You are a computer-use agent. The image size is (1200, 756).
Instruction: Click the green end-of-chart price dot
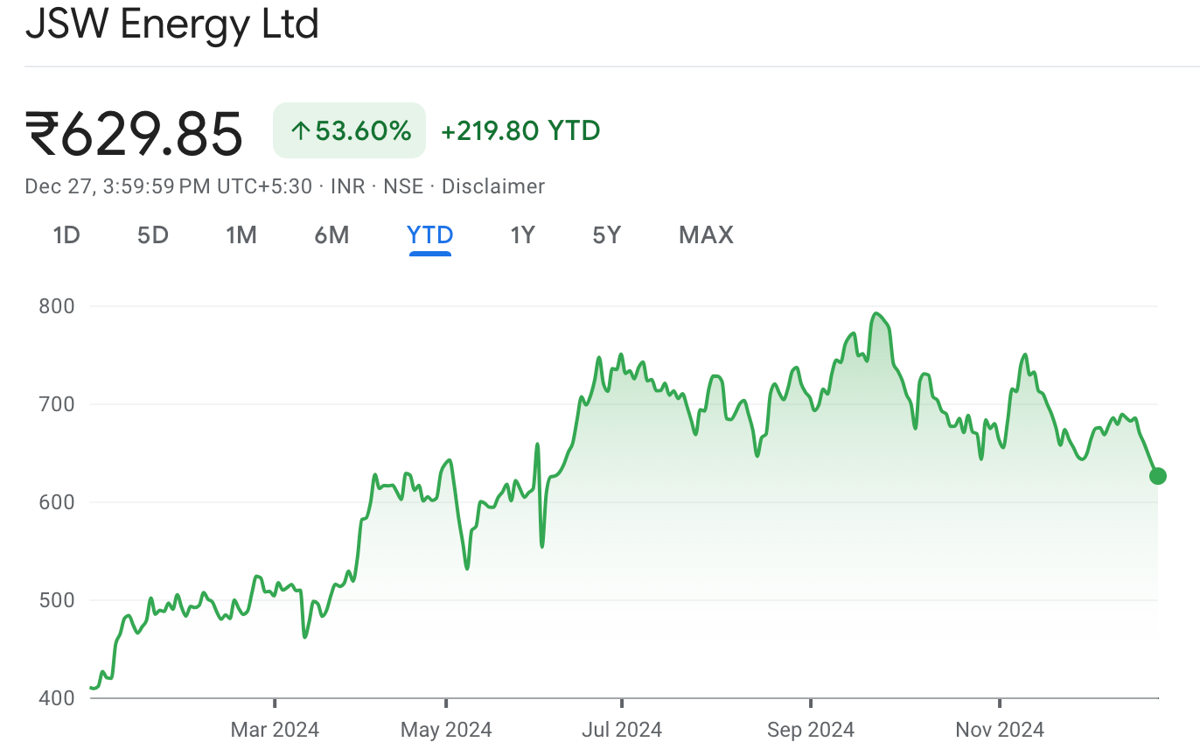point(1158,476)
